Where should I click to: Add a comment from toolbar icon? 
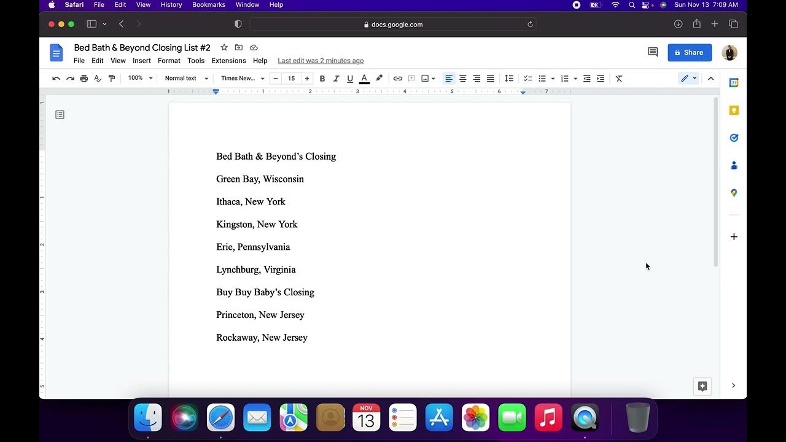coord(411,79)
